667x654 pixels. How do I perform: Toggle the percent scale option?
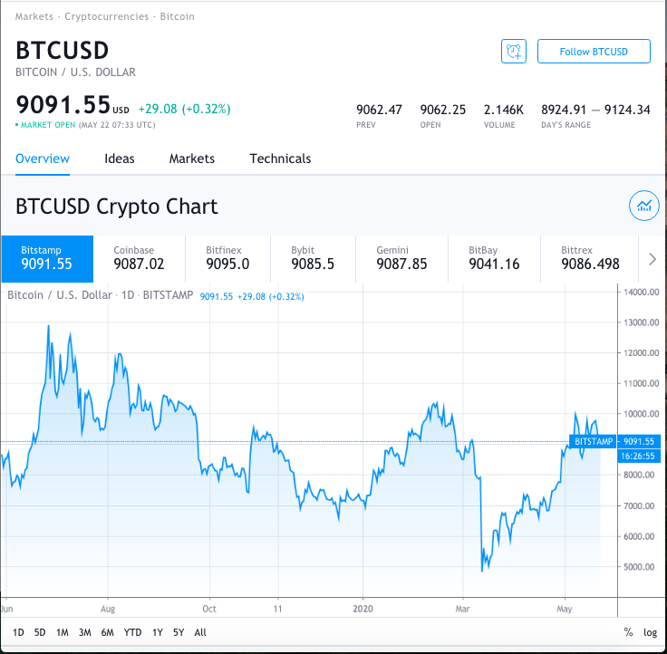pos(629,632)
